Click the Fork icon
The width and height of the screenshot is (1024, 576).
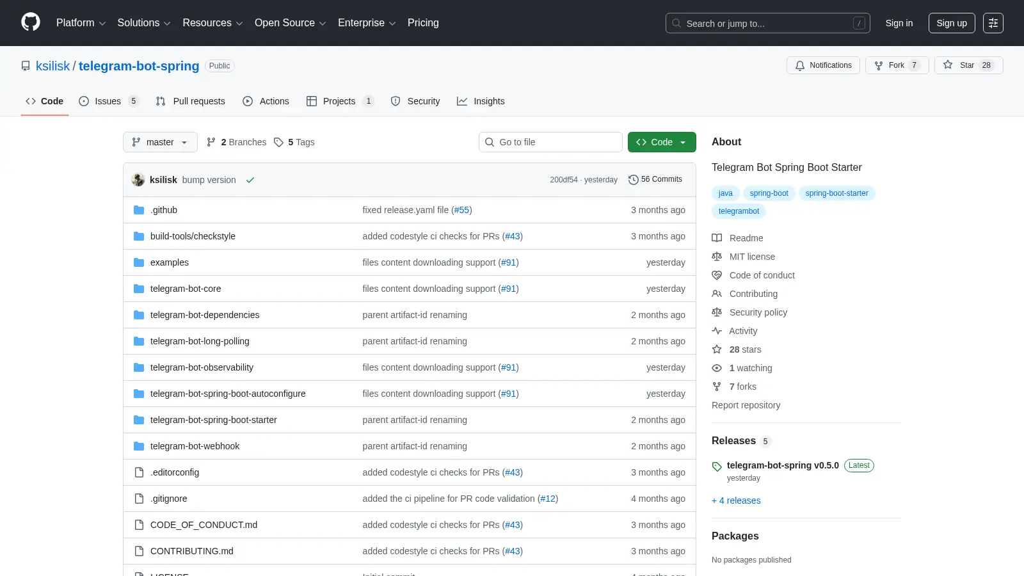(879, 65)
